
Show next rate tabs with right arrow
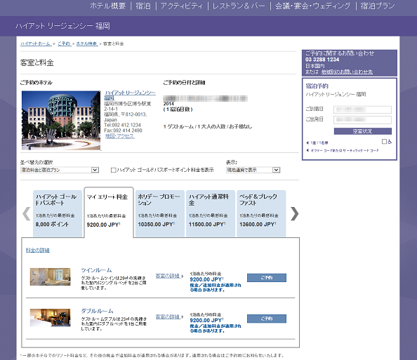294,214
